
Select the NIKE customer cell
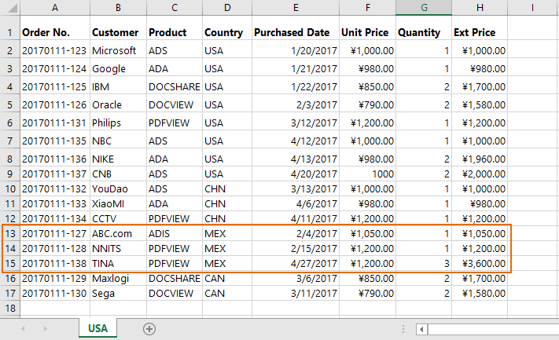point(119,159)
